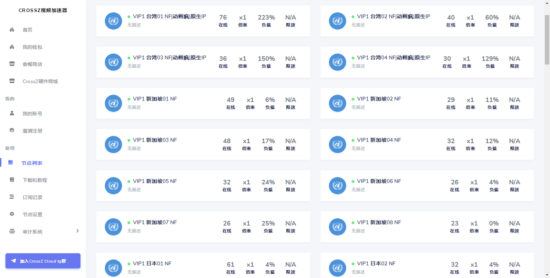Click the 61 online count of 日本01
The height and width of the screenshot is (278, 550).
pos(231,265)
